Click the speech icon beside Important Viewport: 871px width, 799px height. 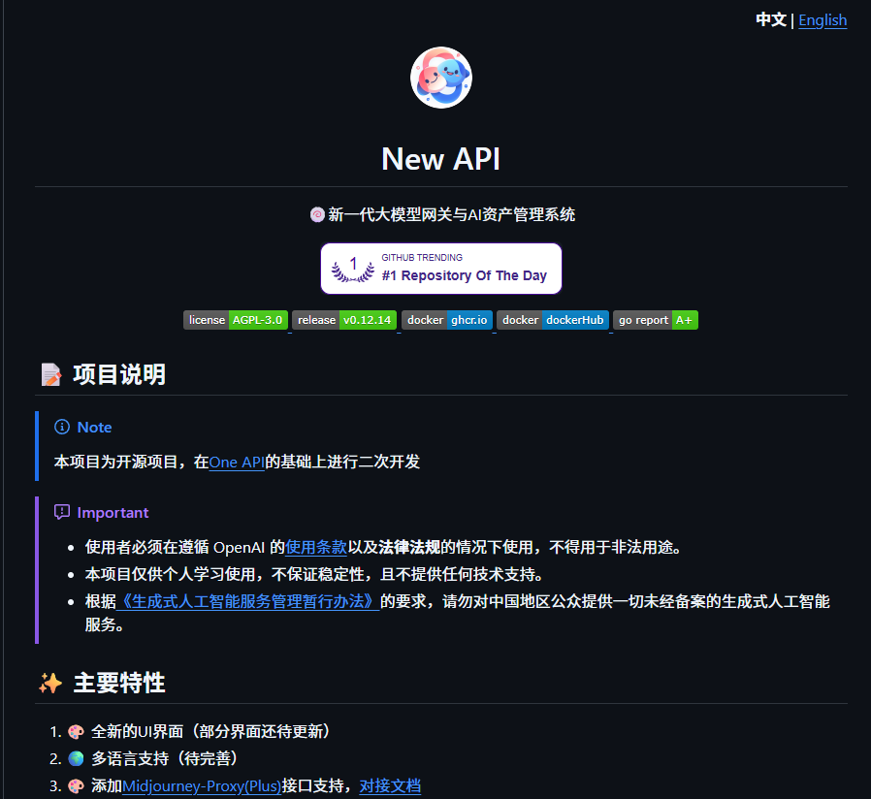tap(61, 512)
